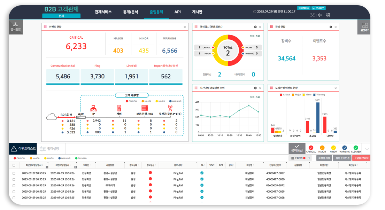The width and height of the screenshot is (385, 210).
Task: Open the 출입통제 menu
Action: tap(156, 12)
